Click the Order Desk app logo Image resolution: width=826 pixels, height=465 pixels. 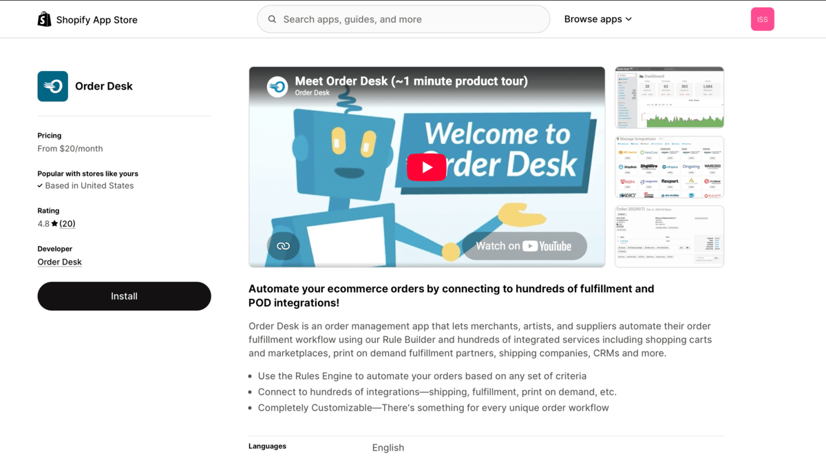tap(52, 86)
